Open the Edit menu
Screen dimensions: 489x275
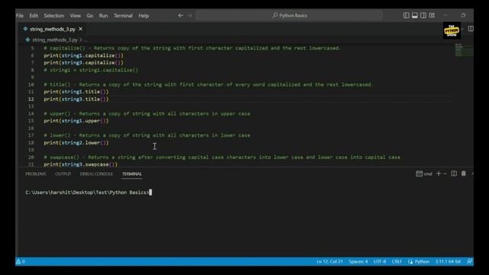point(34,15)
